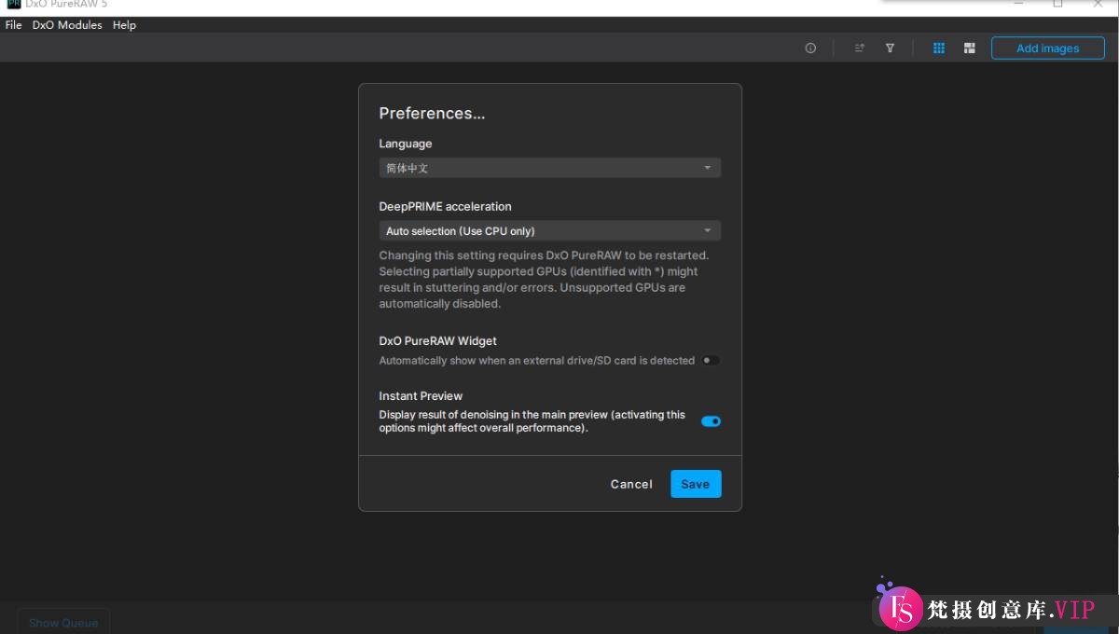Click the maximize window button
Viewport: 1119px width, 634px height.
pos(1057,4)
